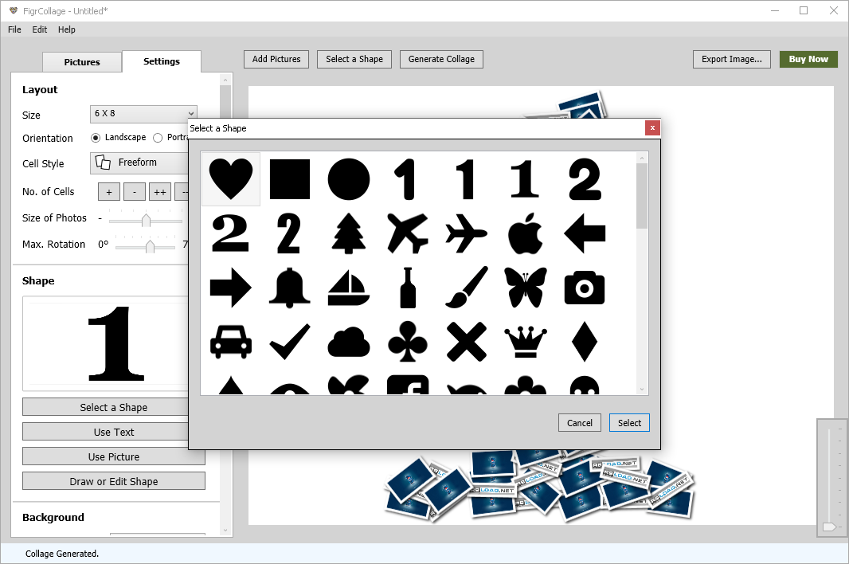Viewport: 849px width, 564px height.
Task: Choose the pine tree shape
Action: pyautogui.click(x=348, y=233)
